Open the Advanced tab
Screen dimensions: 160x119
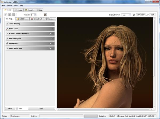click(x=50, y=19)
